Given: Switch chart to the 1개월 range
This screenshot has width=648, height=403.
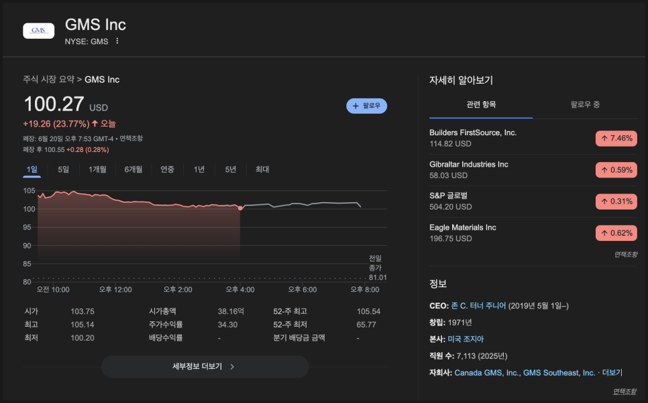Looking at the screenshot, I should coord(97,169).
